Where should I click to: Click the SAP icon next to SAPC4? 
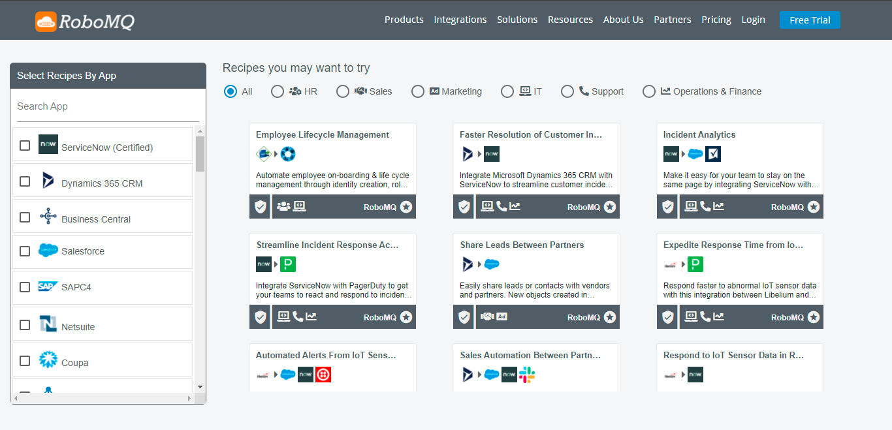coord(48,287)
